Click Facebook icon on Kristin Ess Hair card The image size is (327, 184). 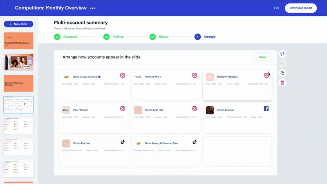coord(266,108)
